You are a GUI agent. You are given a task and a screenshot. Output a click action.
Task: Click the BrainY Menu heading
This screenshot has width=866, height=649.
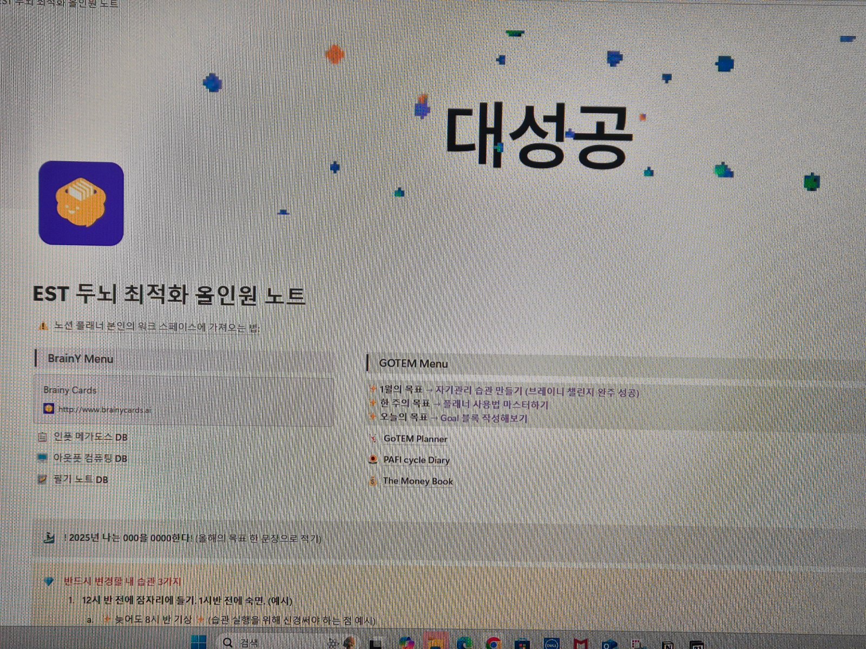[x=80, y=359]
